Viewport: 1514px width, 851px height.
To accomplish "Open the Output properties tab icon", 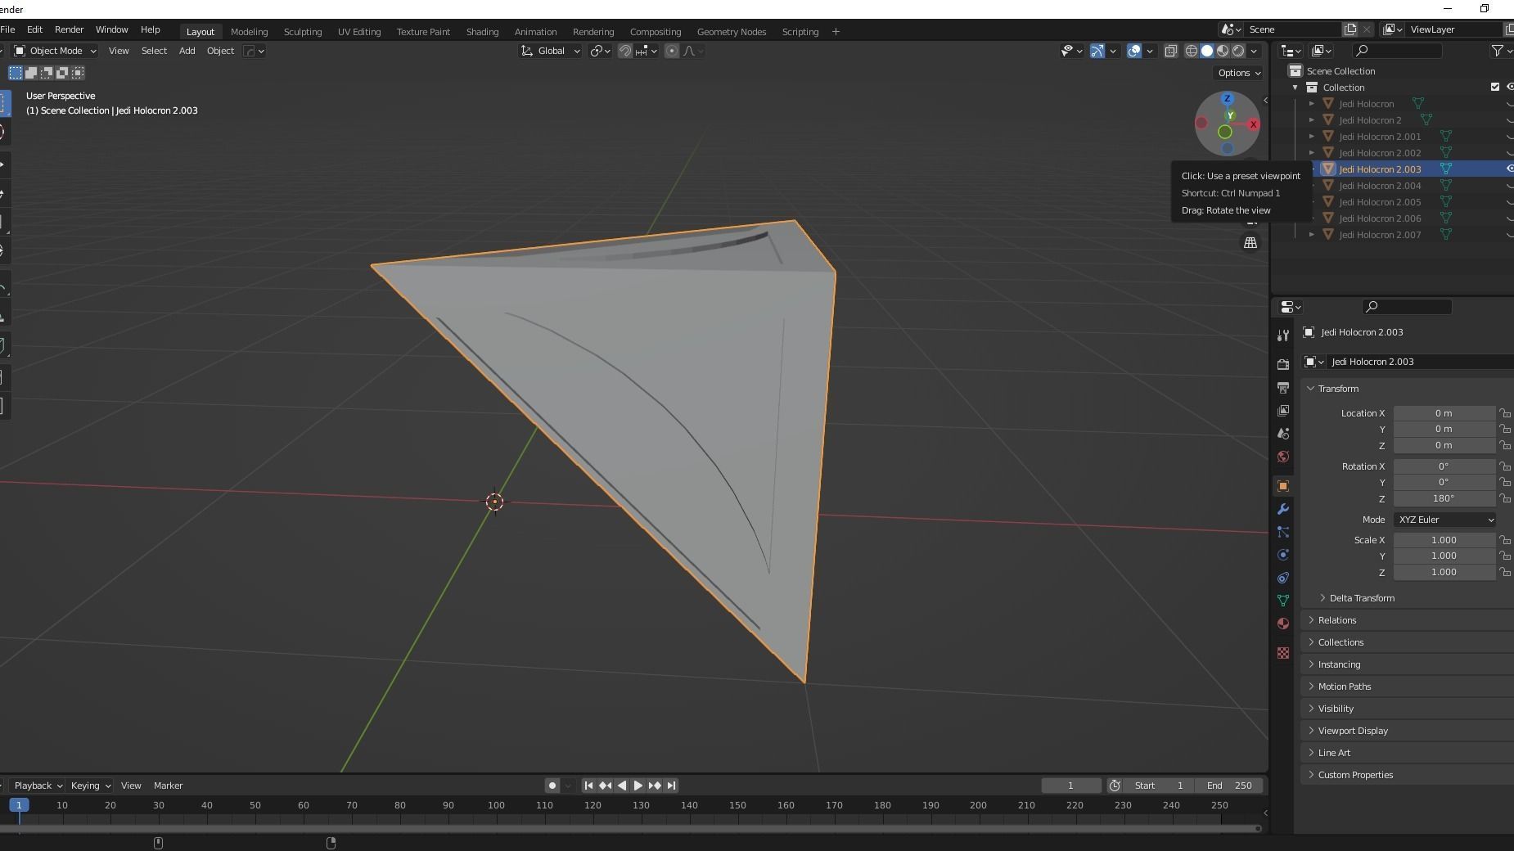I will point(1283,388).
